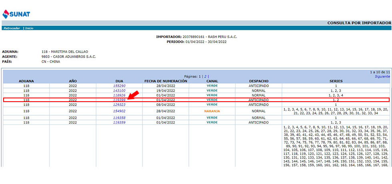Click the NARANJA canal label
392x184 pixels.
click(x=212, y=111)
